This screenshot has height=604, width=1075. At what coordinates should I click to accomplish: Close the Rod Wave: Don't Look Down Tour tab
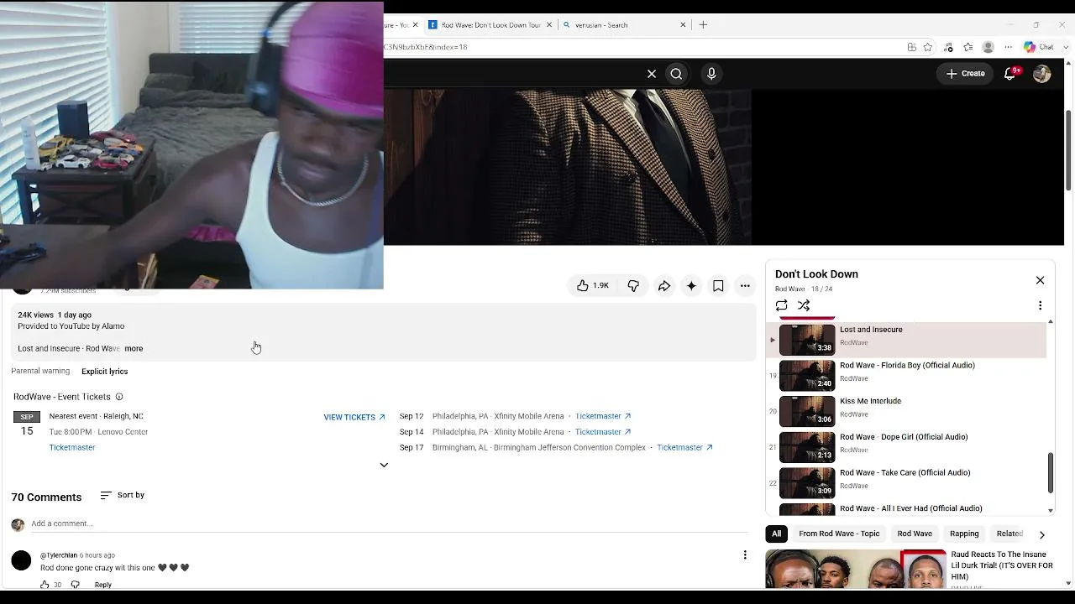(x=548, y=25)
